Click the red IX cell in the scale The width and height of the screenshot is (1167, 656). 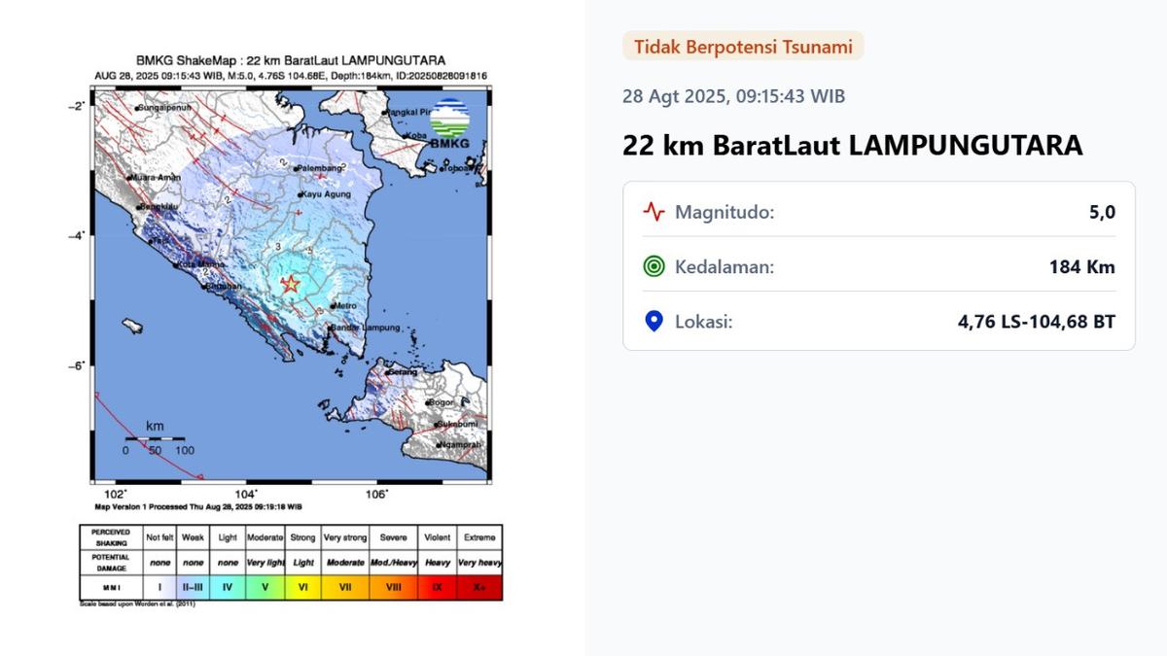(x=438, y=586)
